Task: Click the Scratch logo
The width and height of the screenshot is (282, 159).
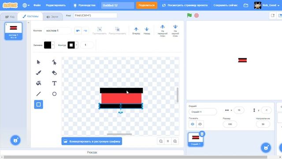Action: [x=10, y=5]
